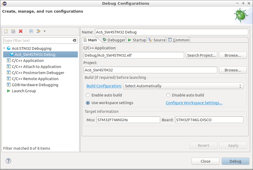This screenshot has height=170, width=253.
Task: Open the filter toolbar dropdown arrow
Action: tap(44, 31)
